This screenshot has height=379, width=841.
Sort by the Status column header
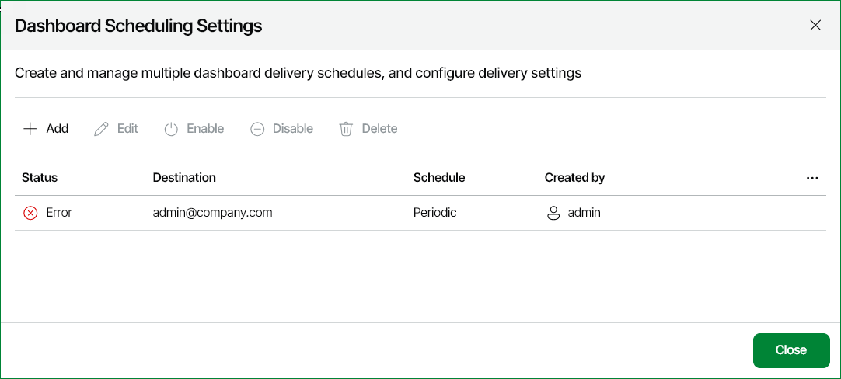[x=40, y=177]
